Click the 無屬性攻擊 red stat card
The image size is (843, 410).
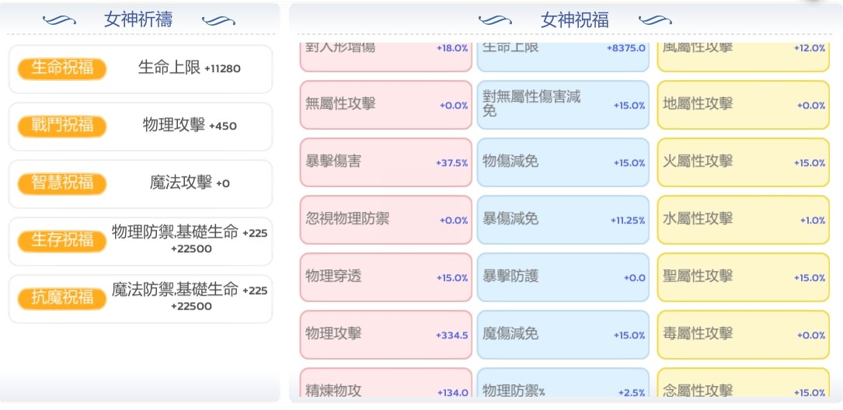[386, 105]
